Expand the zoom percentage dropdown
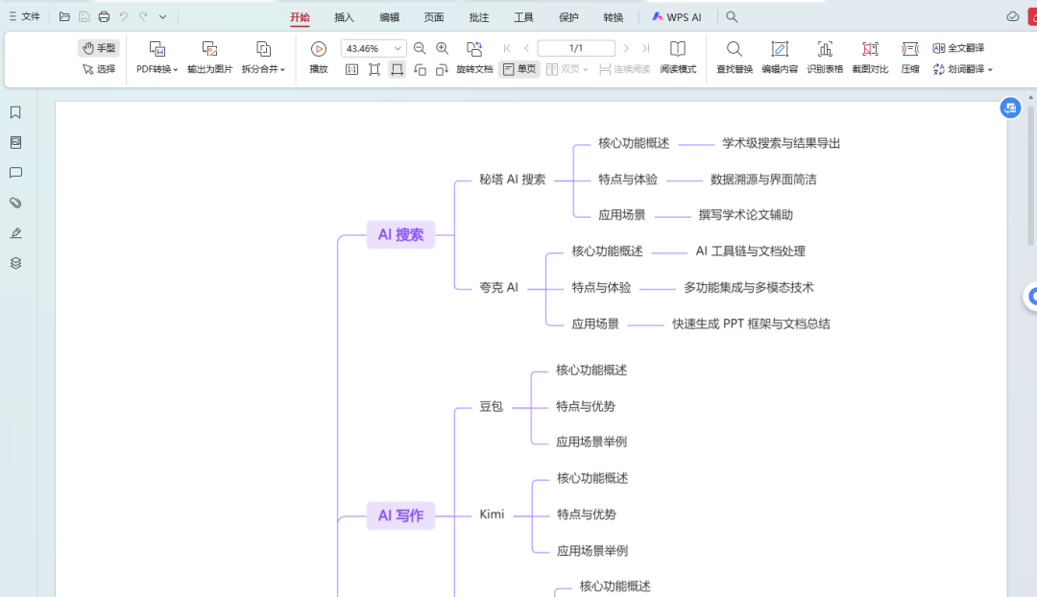Screen dimensions: 1037x597 pyautogui.click(x=399, y=48)
